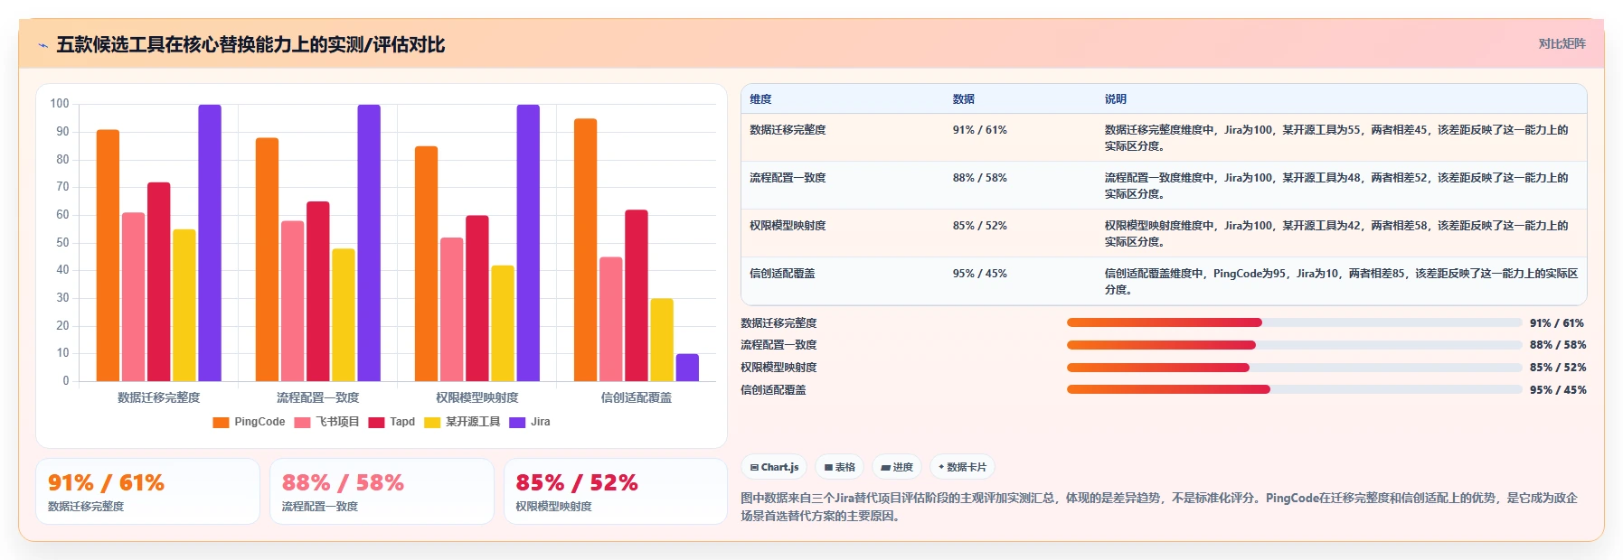Click the yellow 某开源工具 bar in 信创适配覆盖
Viewport: 1623px width, 560px height.
pos(662,340)
